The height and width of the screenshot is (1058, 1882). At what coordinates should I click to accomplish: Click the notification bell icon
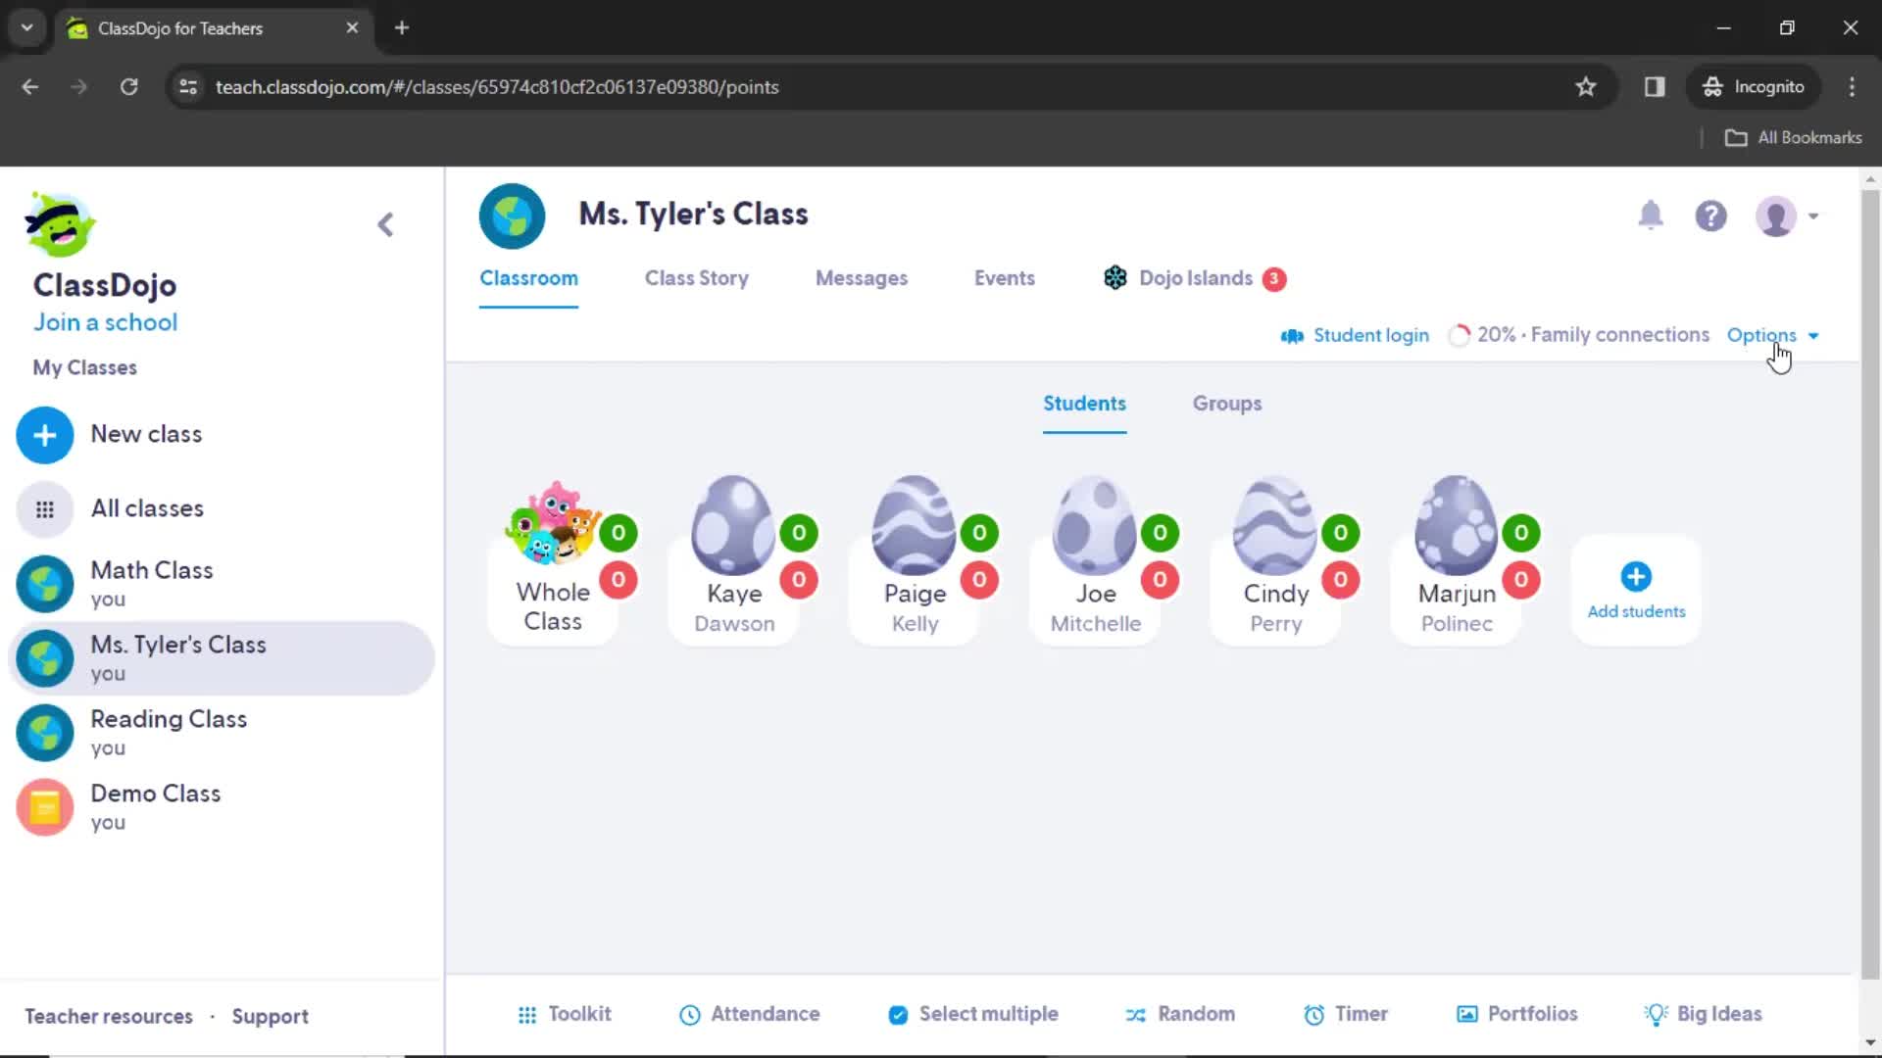pyautogui.click(x=1652, y=216)
